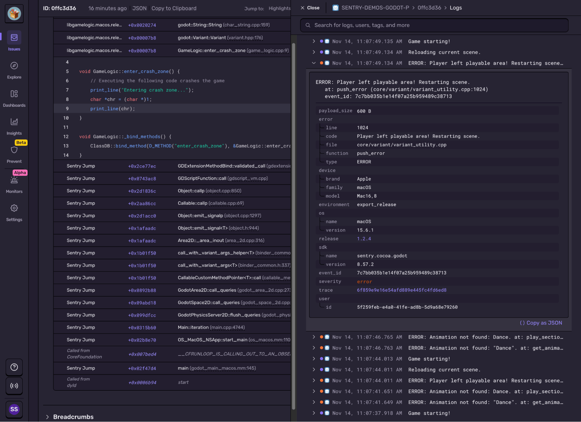Click the help question mark icon

(14, 367)
